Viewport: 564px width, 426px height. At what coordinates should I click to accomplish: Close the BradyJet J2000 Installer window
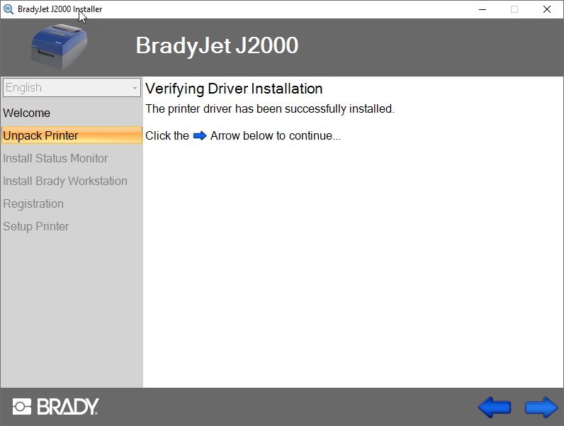pos(547,9)
